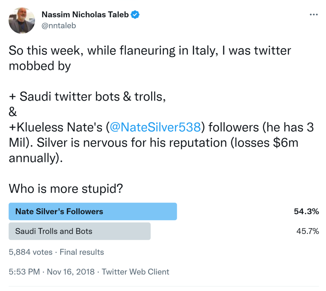Click the 5,884 votes count
The image size is (326, 291).
[x=31, y=252]
